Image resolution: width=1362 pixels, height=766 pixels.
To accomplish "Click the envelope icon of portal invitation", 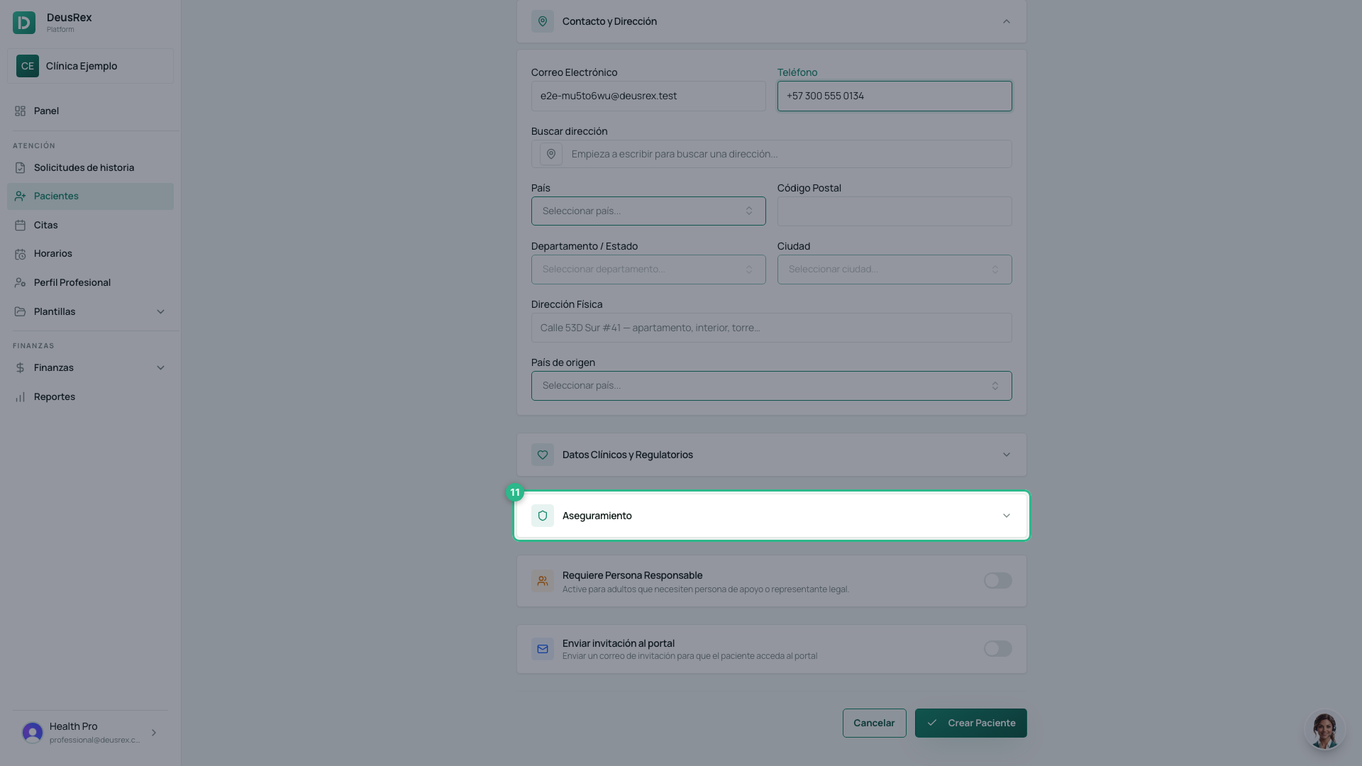I will [x=543, y=649].
